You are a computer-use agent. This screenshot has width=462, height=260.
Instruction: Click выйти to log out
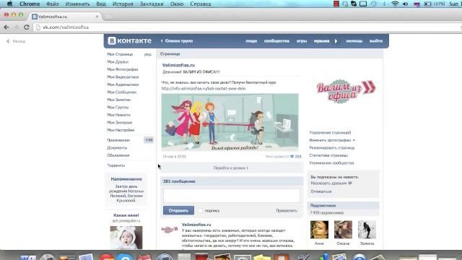(376, 41)
